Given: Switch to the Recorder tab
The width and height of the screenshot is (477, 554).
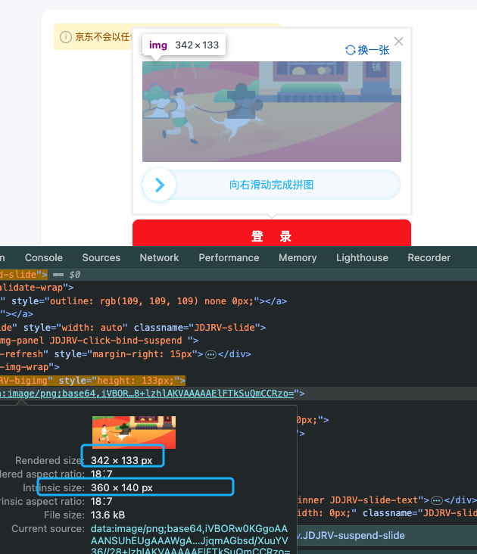Looking at the screenshot, I should pos(429,257).
